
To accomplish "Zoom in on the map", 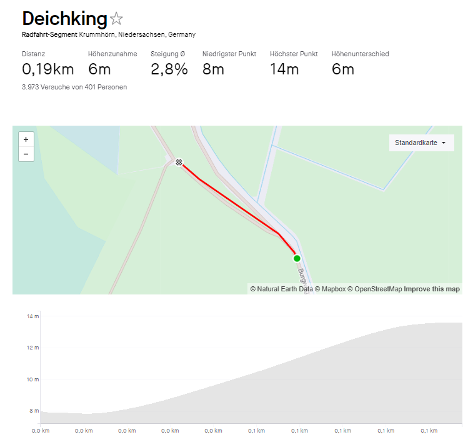I will point(26,139).
